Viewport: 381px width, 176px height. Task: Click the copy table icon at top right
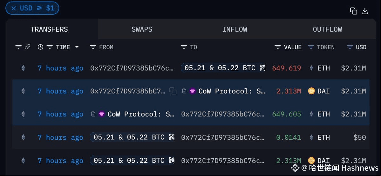tap(353, 11)
